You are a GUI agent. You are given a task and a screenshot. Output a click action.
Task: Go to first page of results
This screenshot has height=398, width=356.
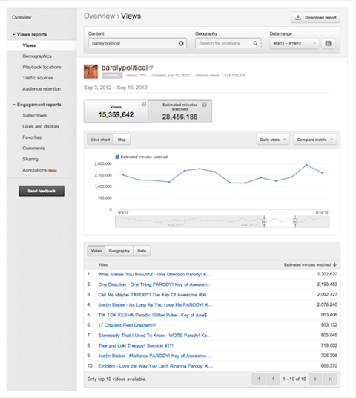(258, 379)
